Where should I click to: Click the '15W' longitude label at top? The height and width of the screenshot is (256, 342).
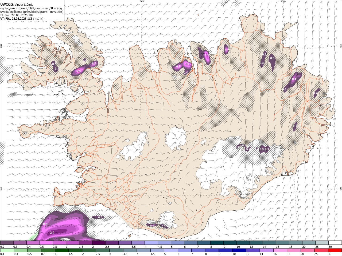[283, 1]
